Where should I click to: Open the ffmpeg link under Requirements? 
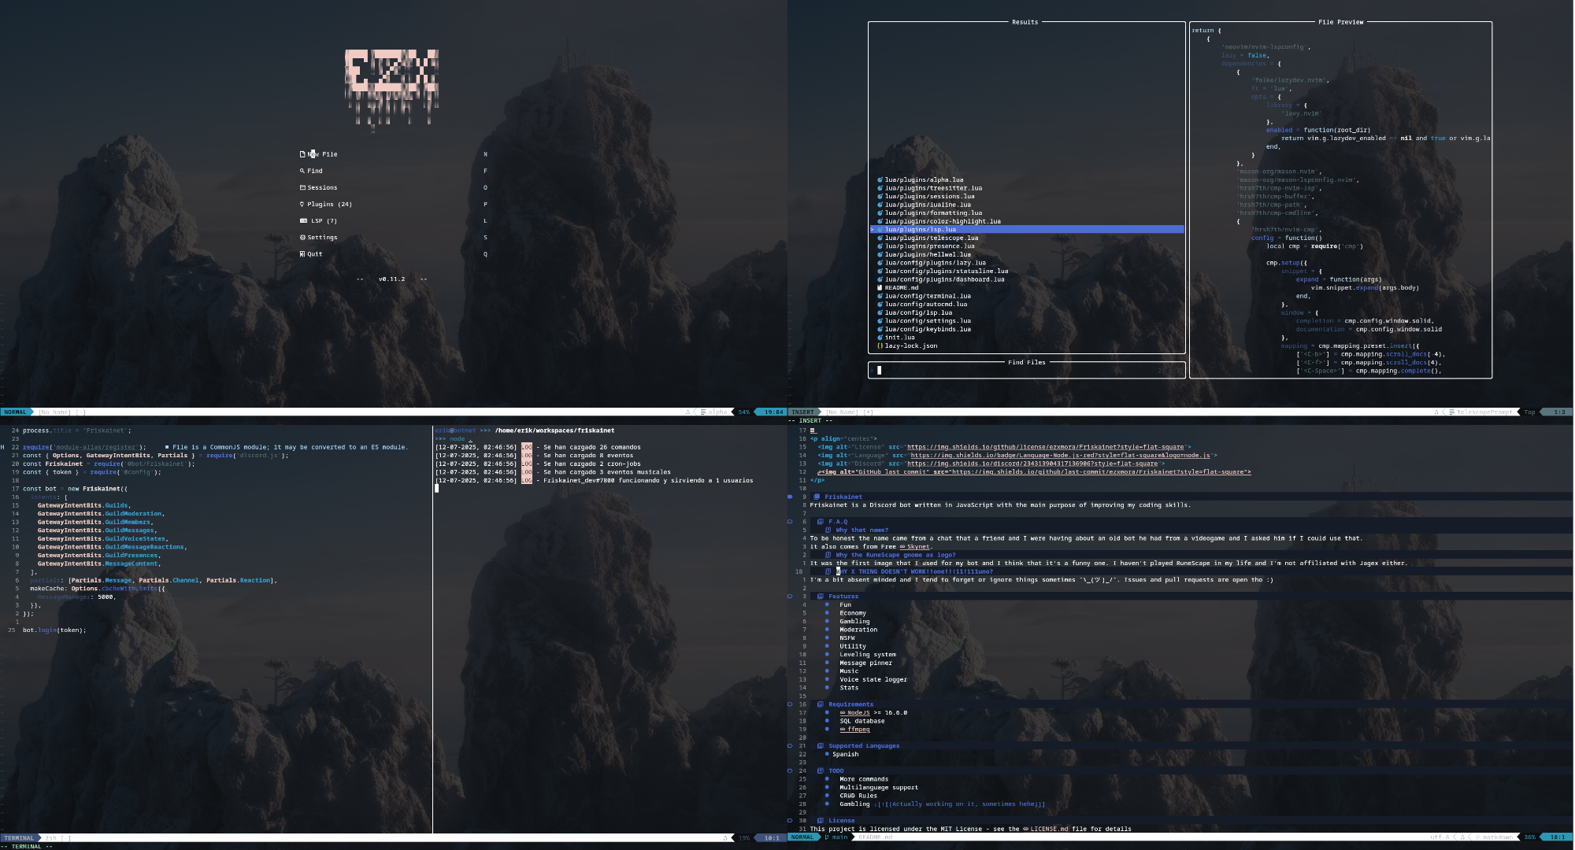click(x=854, y=730)
